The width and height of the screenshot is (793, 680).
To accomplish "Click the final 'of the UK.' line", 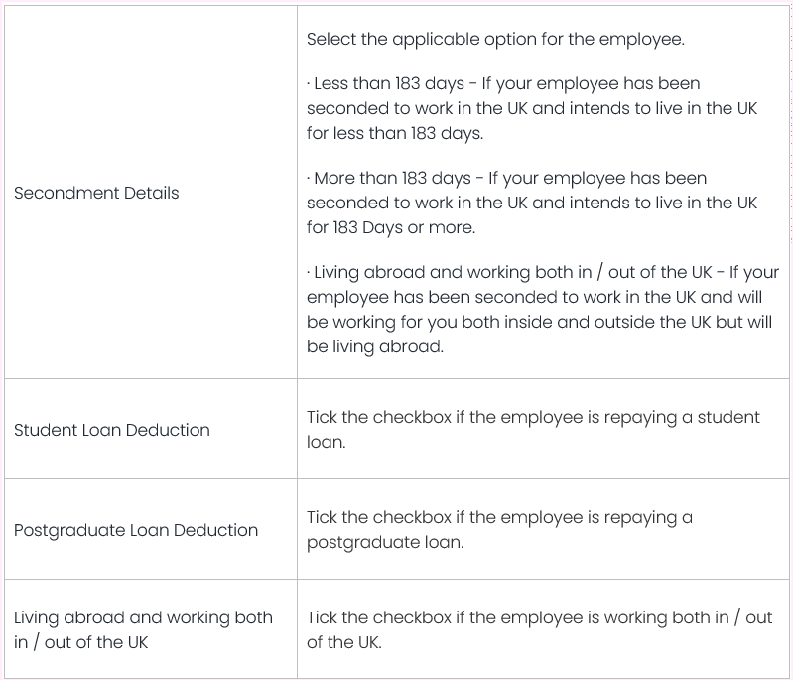I will coord(343,642).
